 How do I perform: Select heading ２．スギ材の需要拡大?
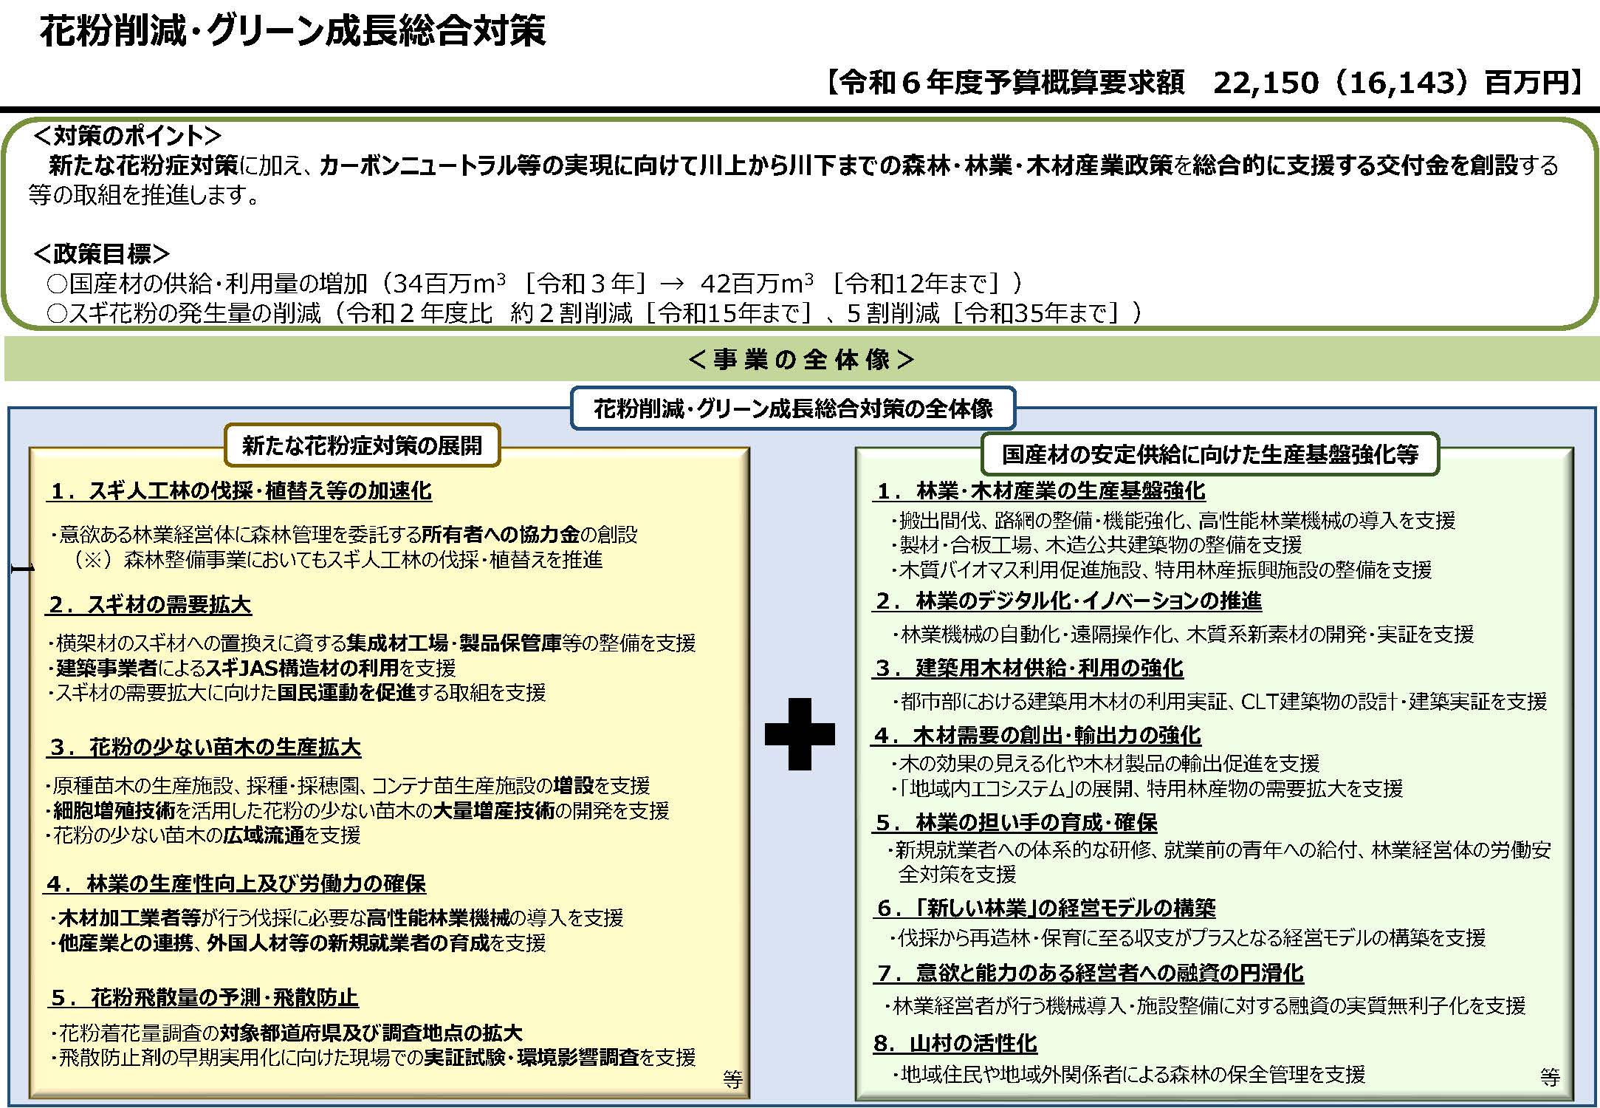(149, 605)
